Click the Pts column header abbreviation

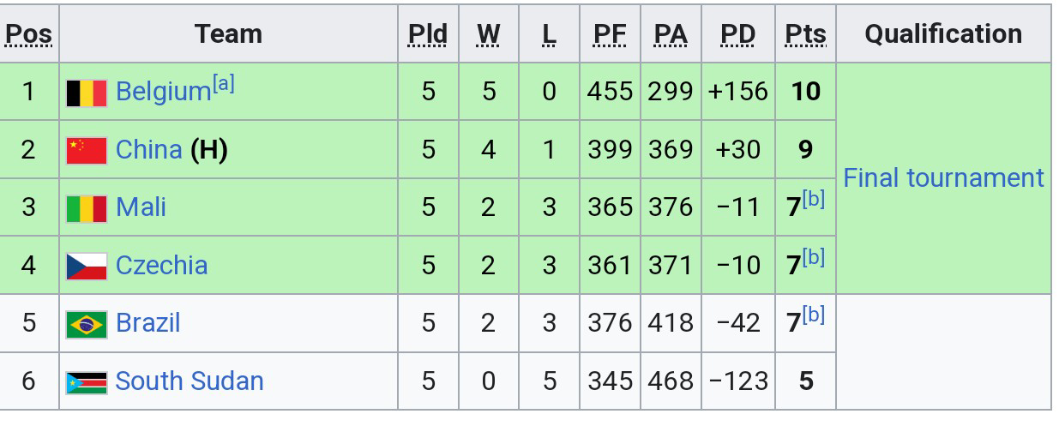coord(805,34)
